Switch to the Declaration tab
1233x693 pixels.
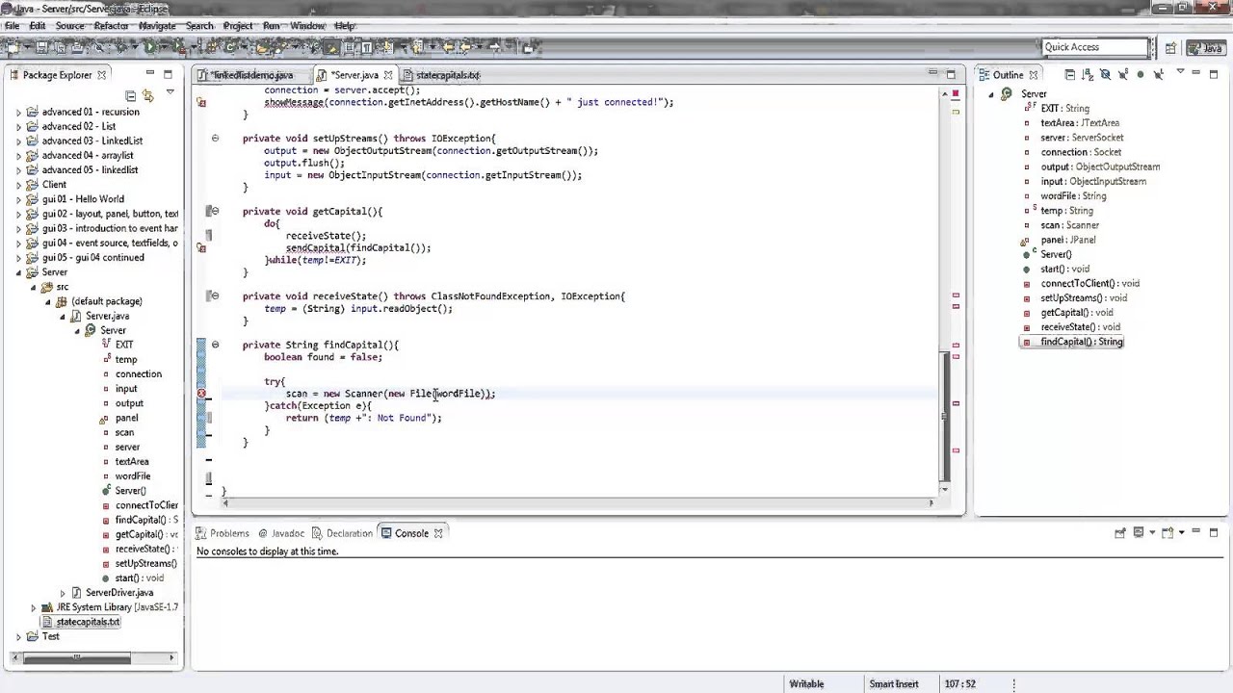[342, 533]
